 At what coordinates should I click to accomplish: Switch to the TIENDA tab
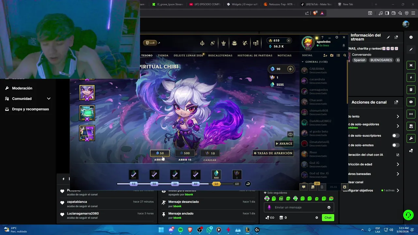click(163, 55)
